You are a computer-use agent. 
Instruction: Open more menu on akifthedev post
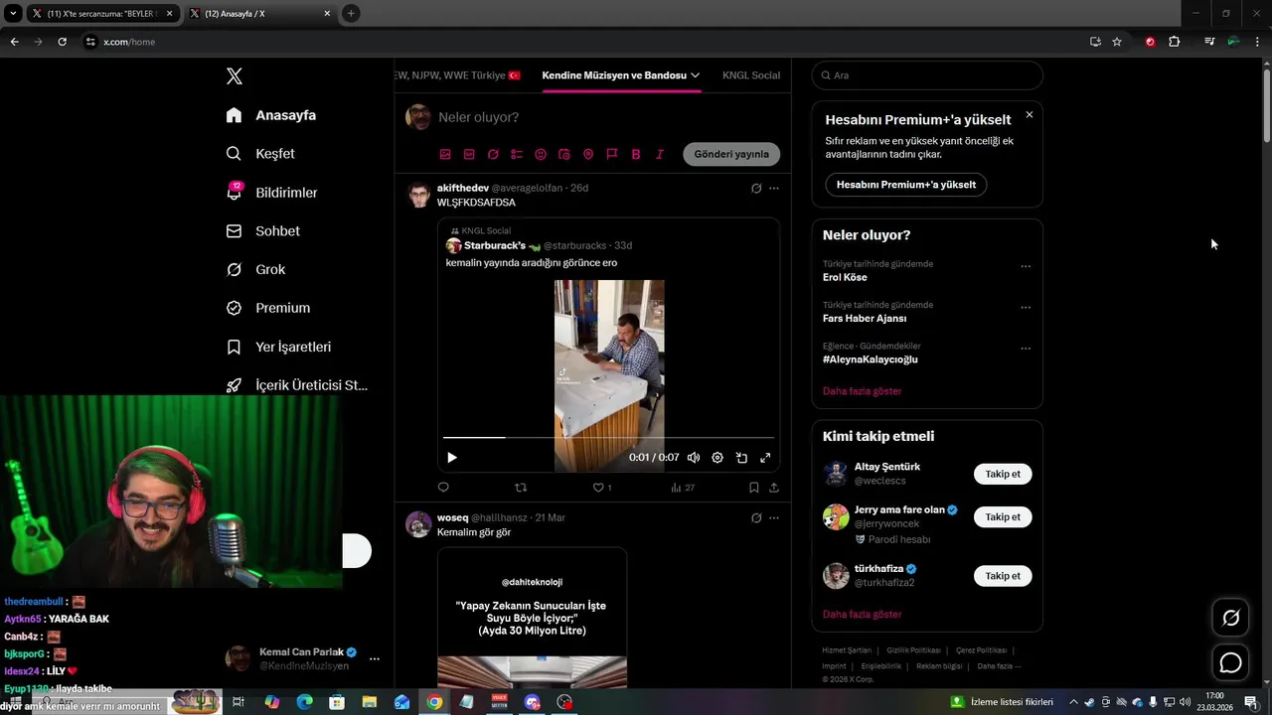(774, 188)
